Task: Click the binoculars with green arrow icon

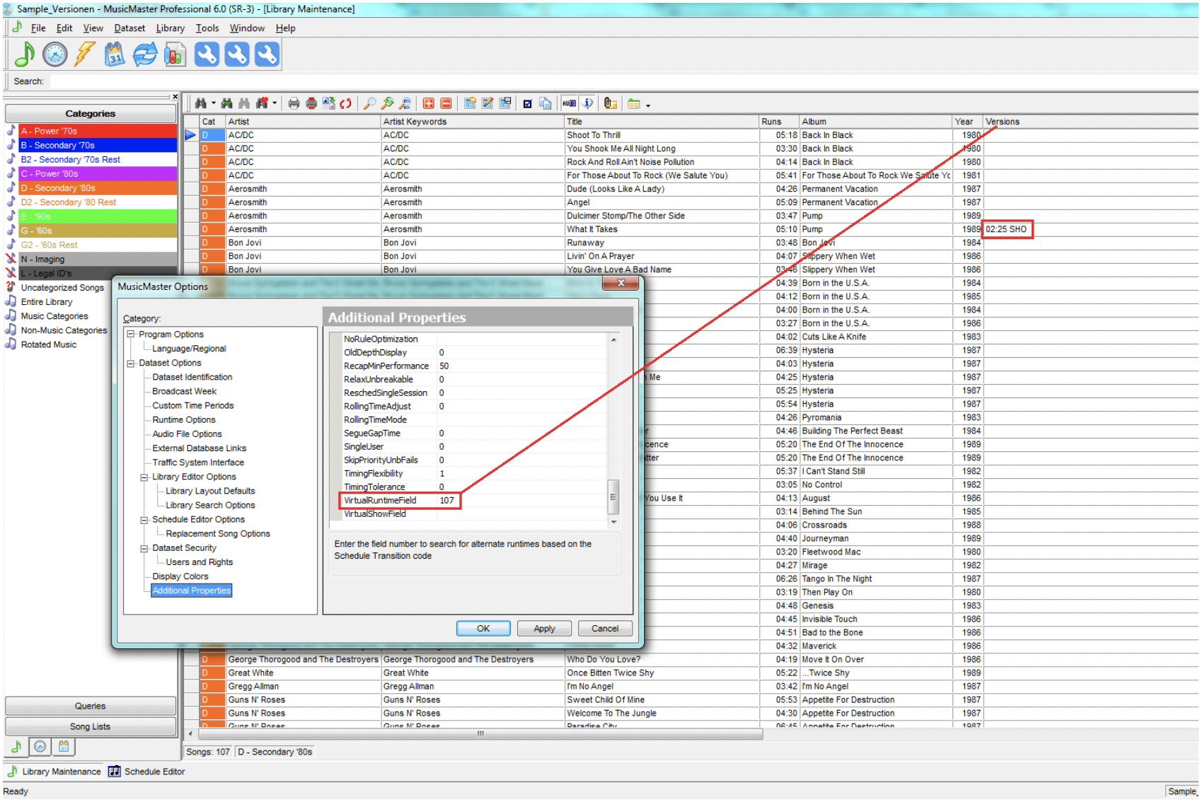Action: click(x=227, y=103)
